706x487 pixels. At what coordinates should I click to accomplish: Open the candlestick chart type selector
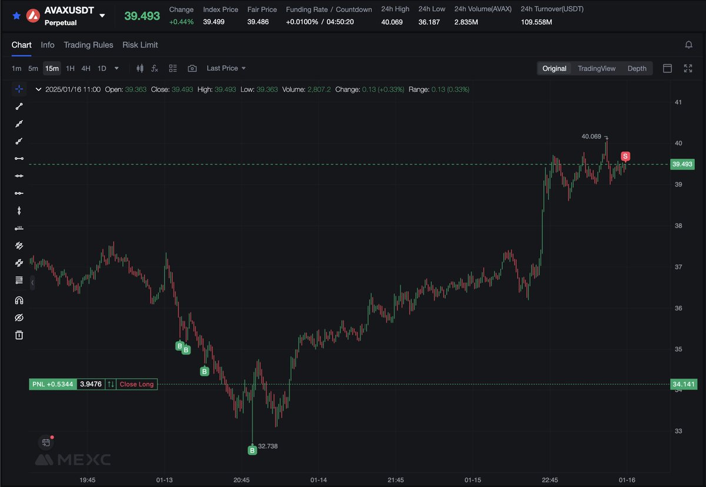(x=139, y=68)
